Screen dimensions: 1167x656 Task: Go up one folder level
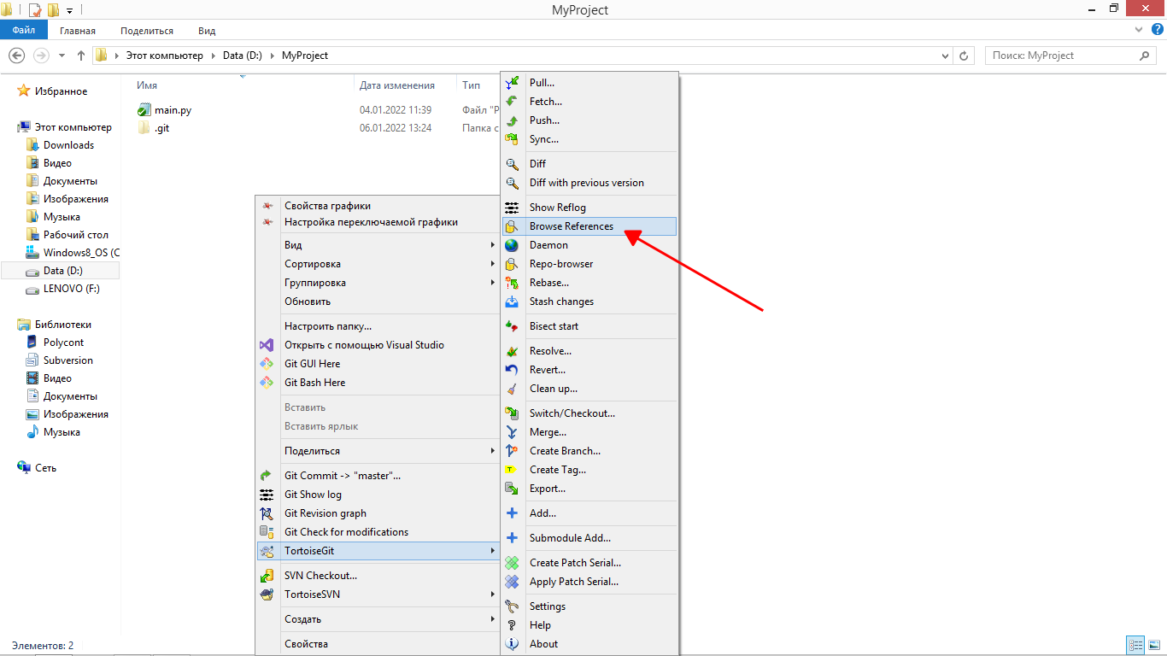81,56
